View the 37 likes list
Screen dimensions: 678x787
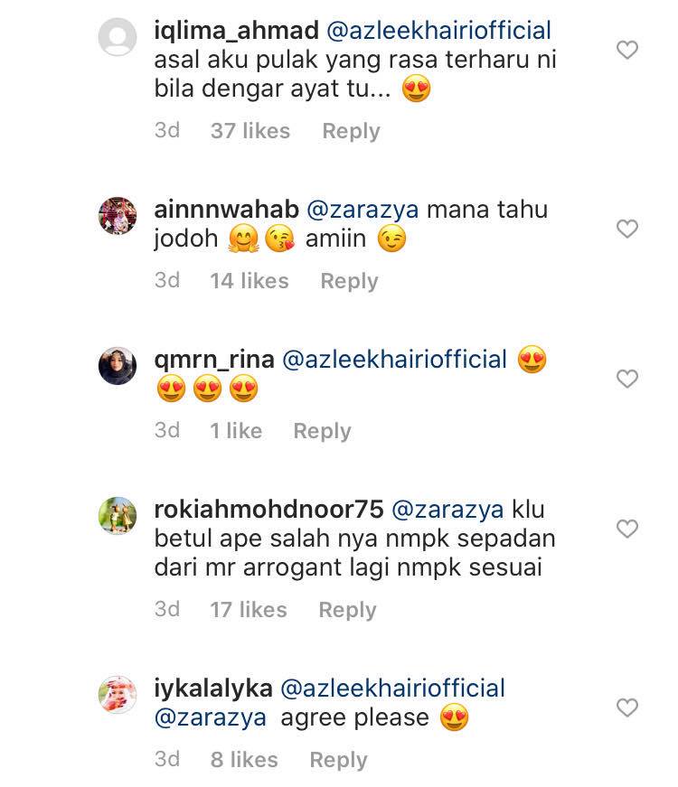[250, 131]
